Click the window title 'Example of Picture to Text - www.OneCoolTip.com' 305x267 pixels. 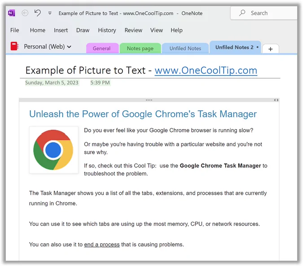(x=116, y=13)
